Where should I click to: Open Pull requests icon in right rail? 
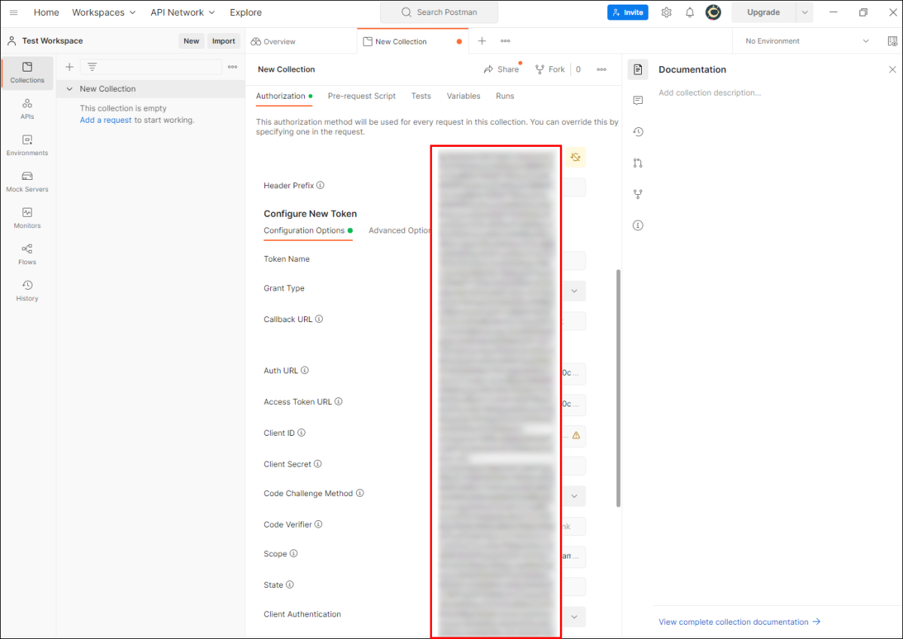point(638,163)
